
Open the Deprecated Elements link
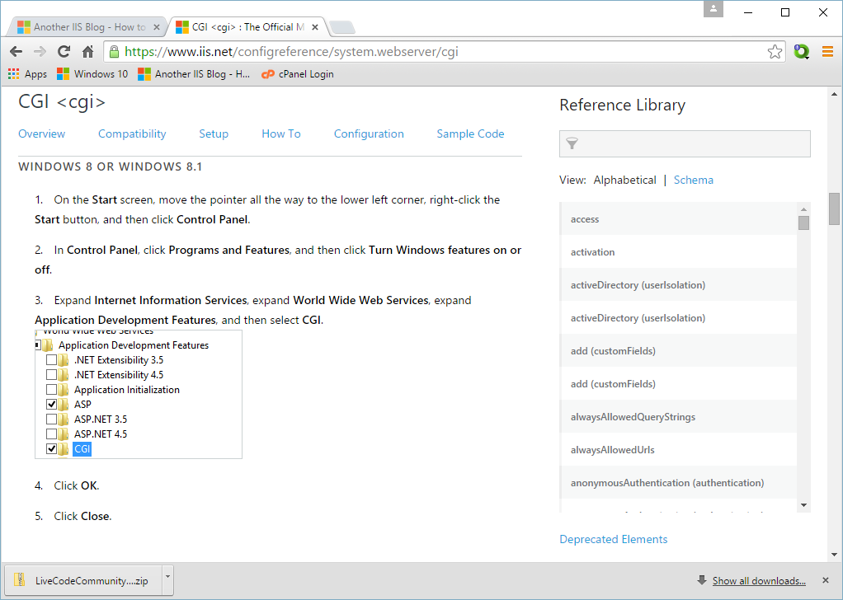tap(613, 539)
